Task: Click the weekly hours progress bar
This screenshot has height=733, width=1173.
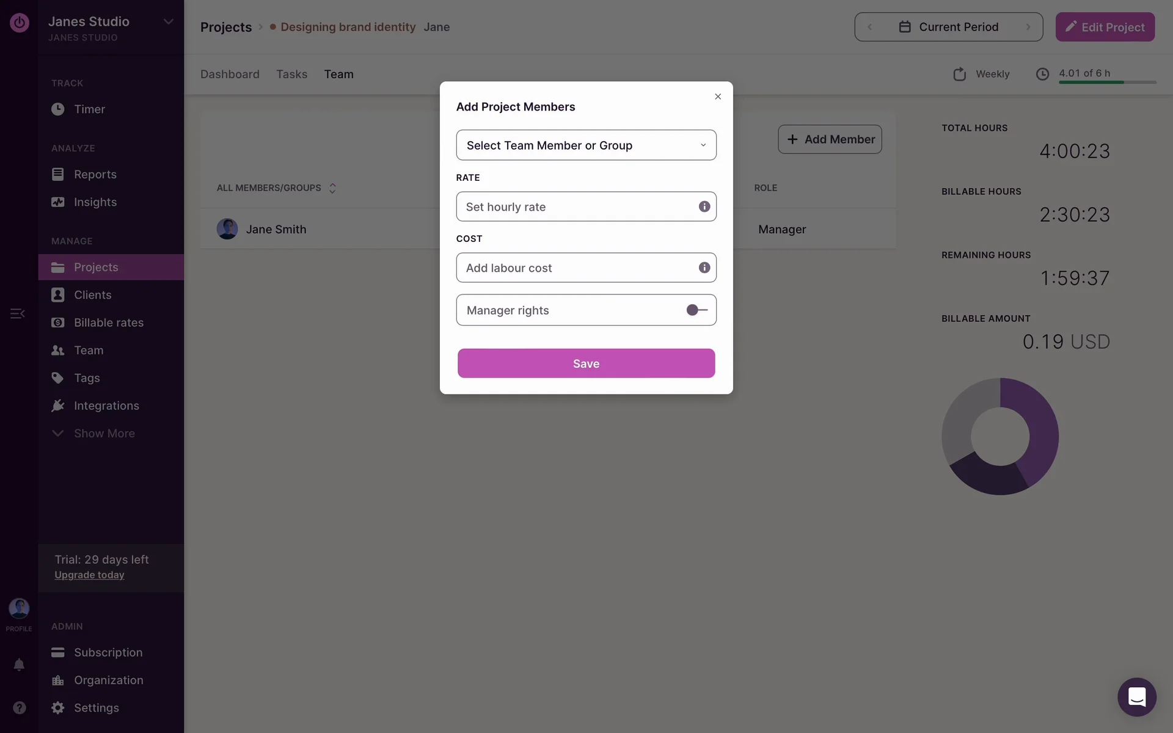Action: click(1107, 82)
